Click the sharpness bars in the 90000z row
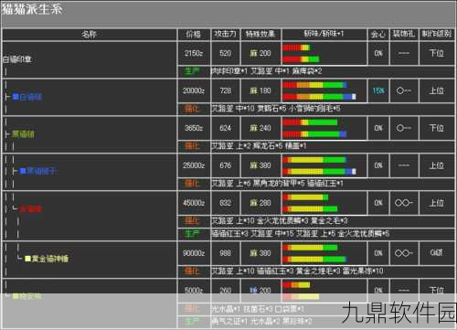 coord(314,253)
